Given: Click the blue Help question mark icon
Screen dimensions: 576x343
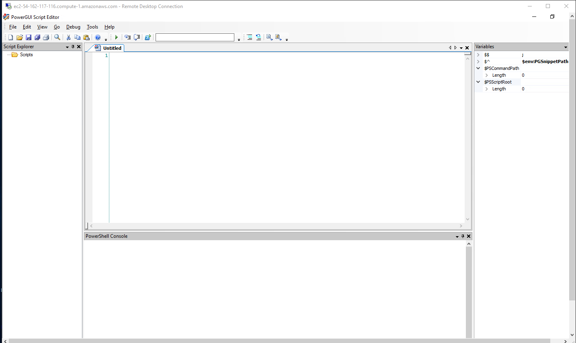Looking at the screenshot, I should coord(98,37).
